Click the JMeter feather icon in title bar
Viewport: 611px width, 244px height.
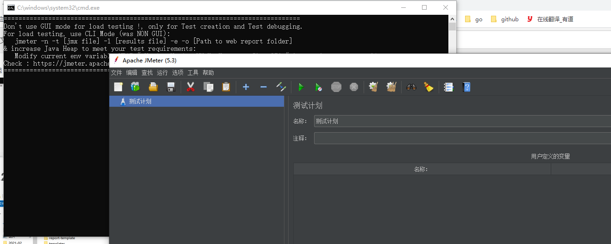tap(116, 60)
